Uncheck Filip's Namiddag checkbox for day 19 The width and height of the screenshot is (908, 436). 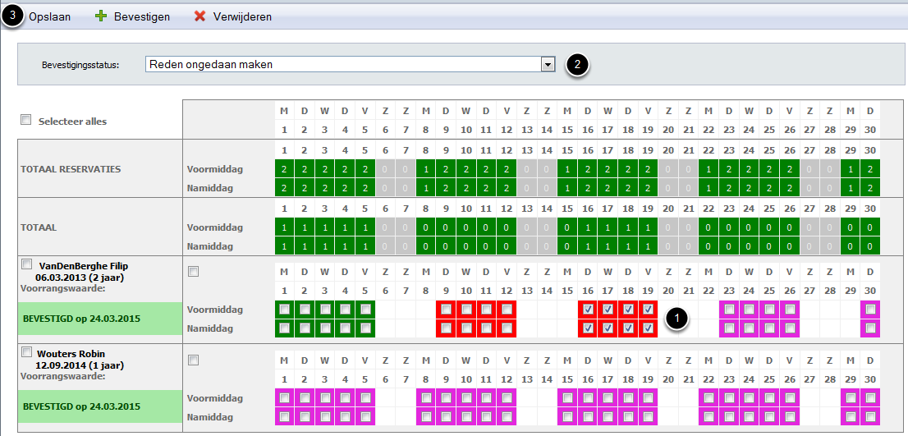648,328
